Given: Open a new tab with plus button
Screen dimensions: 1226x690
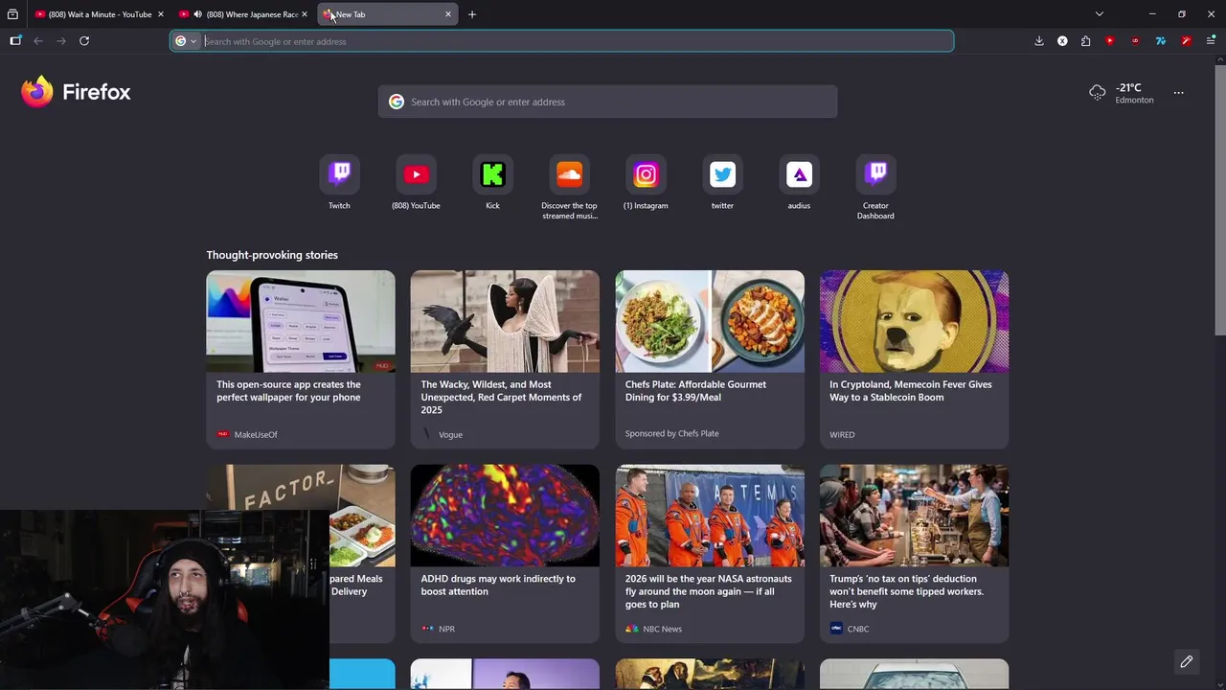Looking at the screenshot, I should (x=472, y=14).
